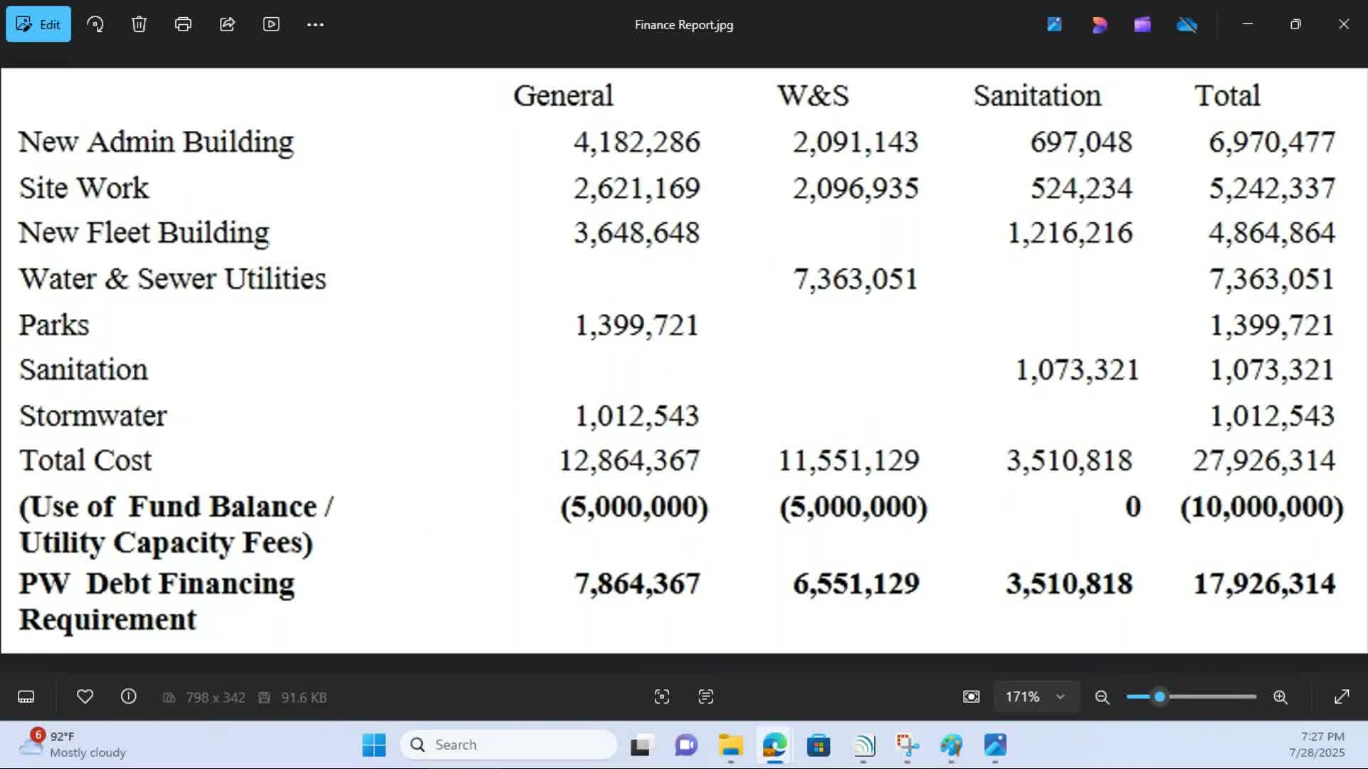Click the scan text icon
Screen dimensions: 1368x769
click(706, 697)
